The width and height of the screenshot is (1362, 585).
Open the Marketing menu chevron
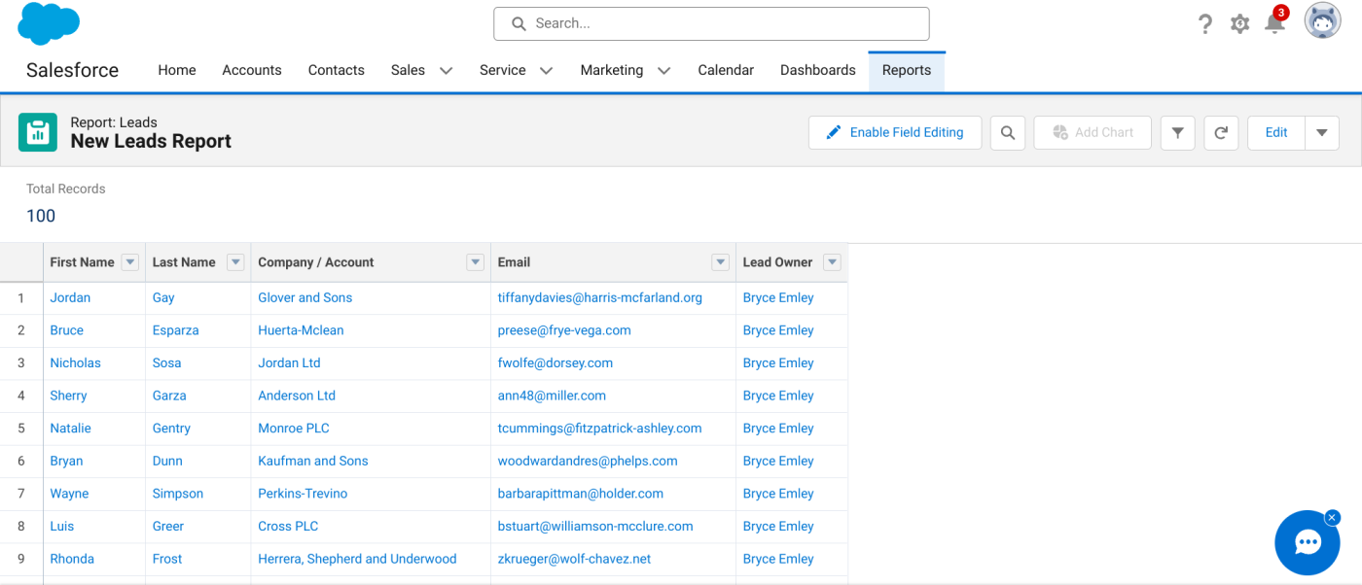(x=664, y=71)
